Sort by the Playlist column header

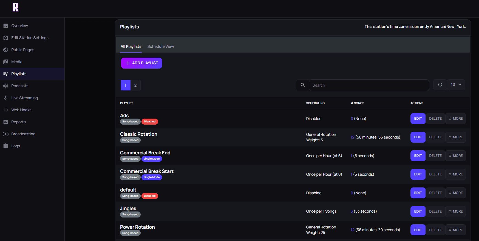pyautogui.click(x=126, y=103)
